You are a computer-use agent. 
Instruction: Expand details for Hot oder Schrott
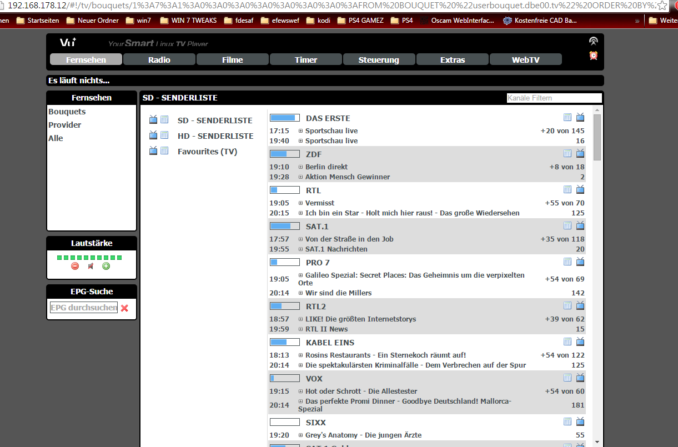[x=300, y=391]
